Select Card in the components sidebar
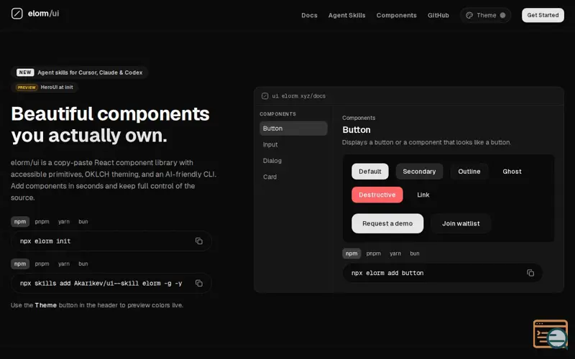The image size is (575, 359). (293, 177)
